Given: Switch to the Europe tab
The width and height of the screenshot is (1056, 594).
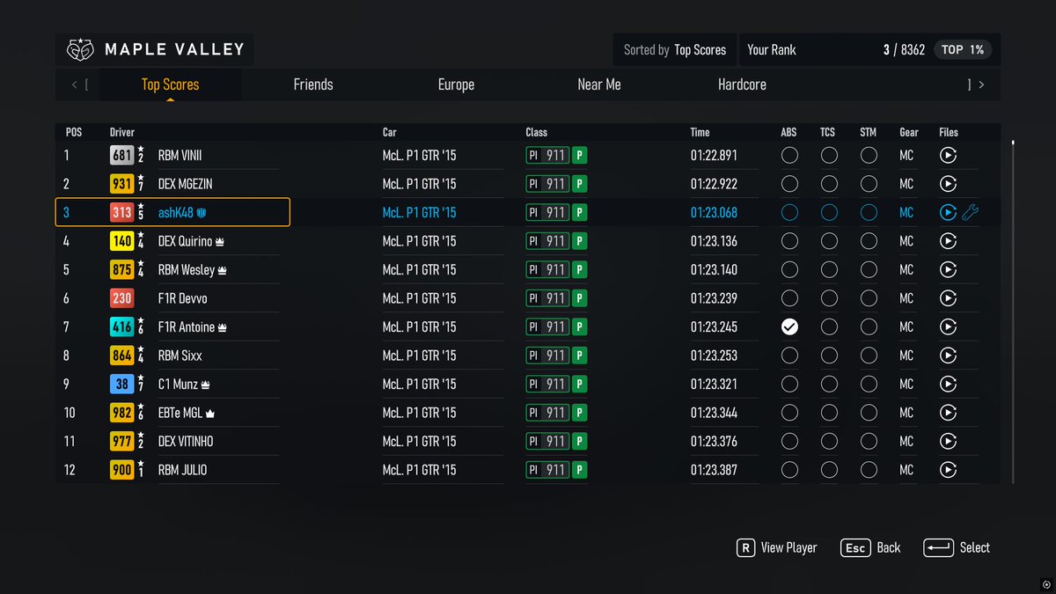Looking at the screenshot, I should click(456, 84).
